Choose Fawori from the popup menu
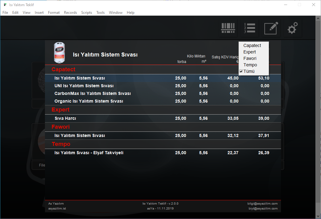This screenshot has width=321, height=219. coord(250,58)
